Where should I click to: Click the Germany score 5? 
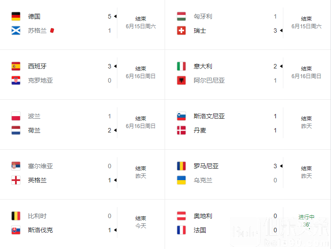pos(109,16)
